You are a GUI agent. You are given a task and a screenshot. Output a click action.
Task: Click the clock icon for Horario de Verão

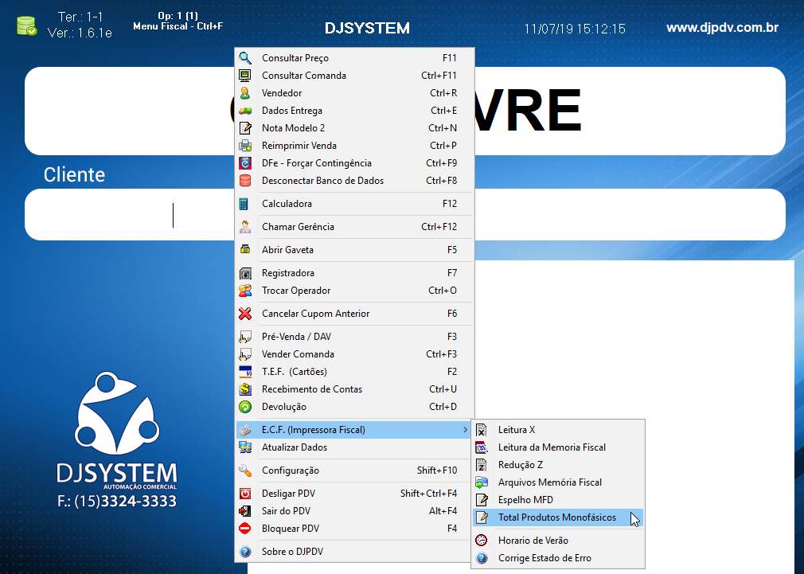(x=481, y=541)
